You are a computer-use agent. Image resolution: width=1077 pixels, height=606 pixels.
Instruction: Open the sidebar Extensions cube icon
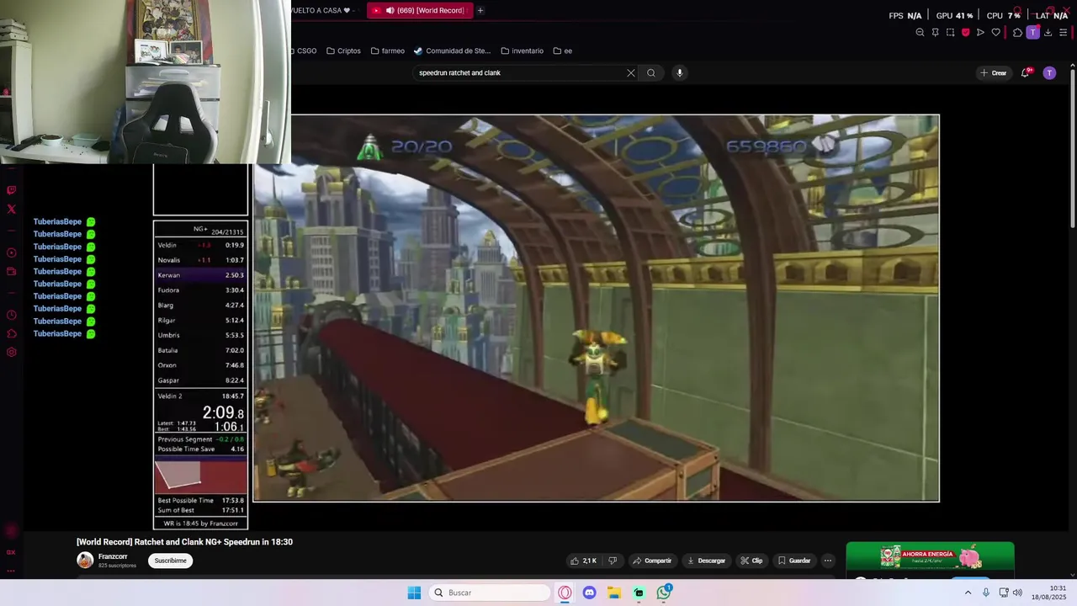point(12,333)
